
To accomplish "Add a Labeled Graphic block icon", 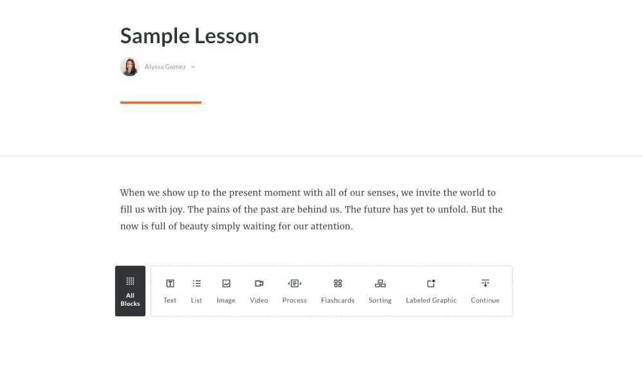I will (431, 283).
